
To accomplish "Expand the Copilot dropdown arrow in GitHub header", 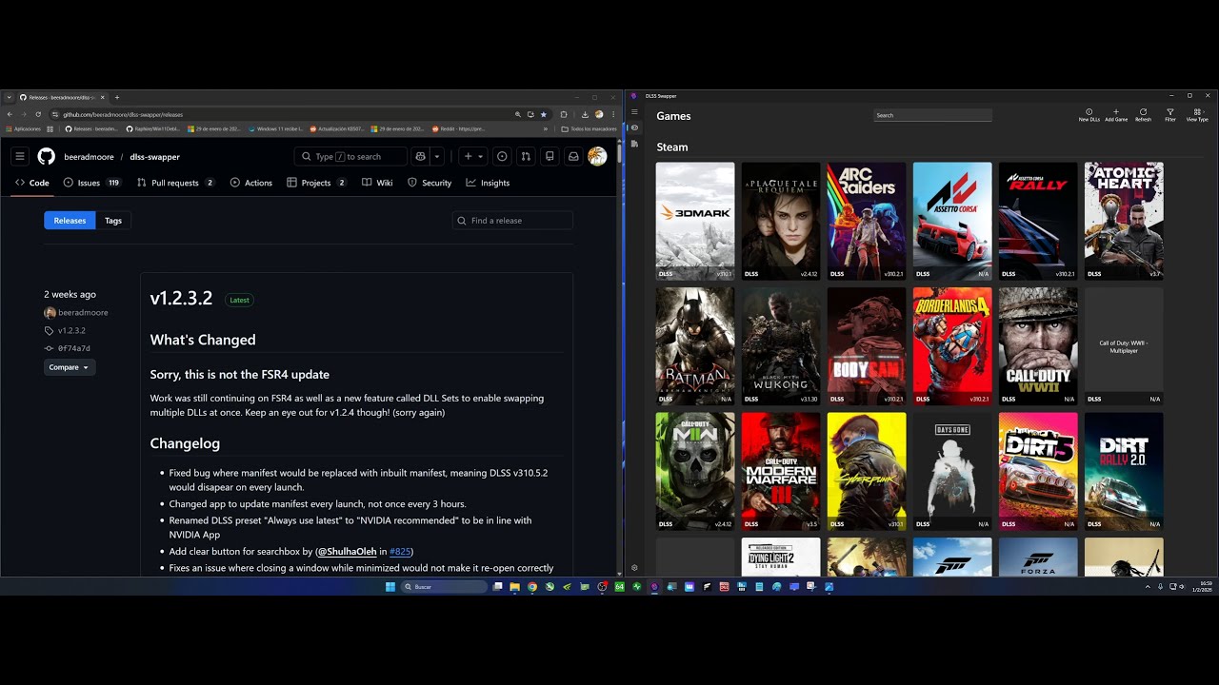I will point(437,156).
